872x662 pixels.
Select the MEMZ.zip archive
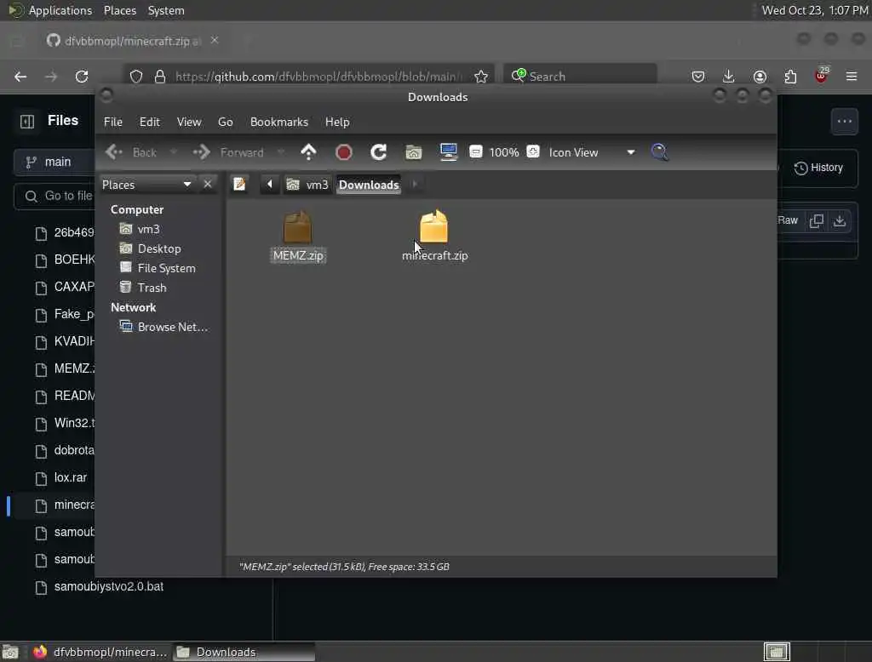pyautogui.click(x=297, y=237)
